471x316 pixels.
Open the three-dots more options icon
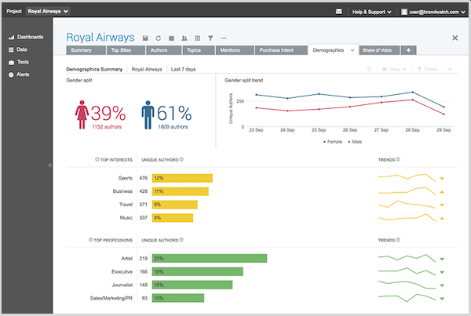click(x=224, y=38)
